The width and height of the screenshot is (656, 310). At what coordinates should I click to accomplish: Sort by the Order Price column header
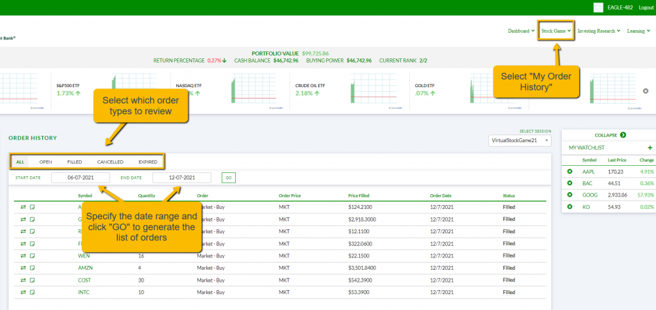click(290, 195)
